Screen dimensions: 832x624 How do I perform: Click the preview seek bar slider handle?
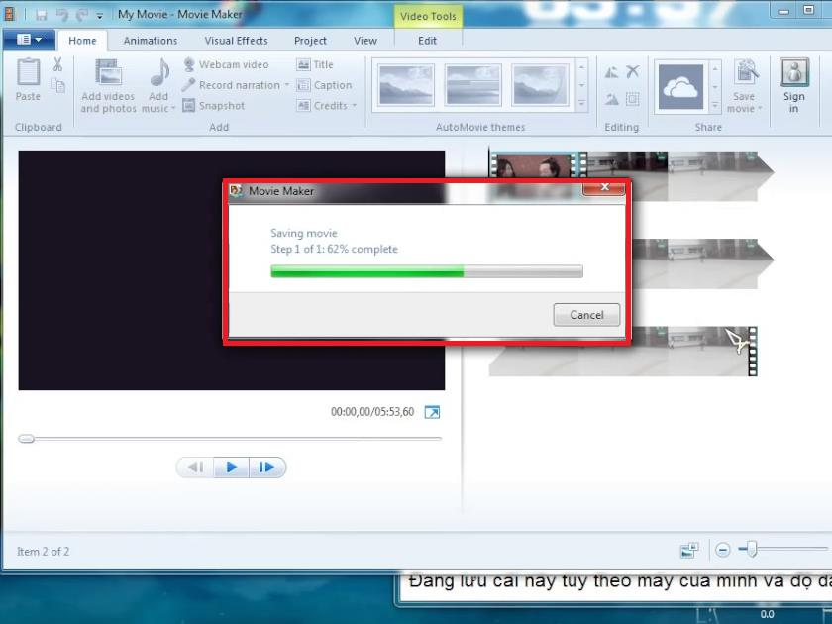point(27,438)
